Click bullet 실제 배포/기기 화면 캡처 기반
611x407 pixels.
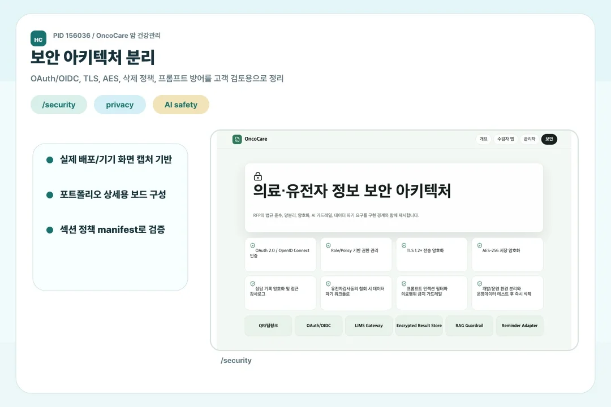[116, 159]
